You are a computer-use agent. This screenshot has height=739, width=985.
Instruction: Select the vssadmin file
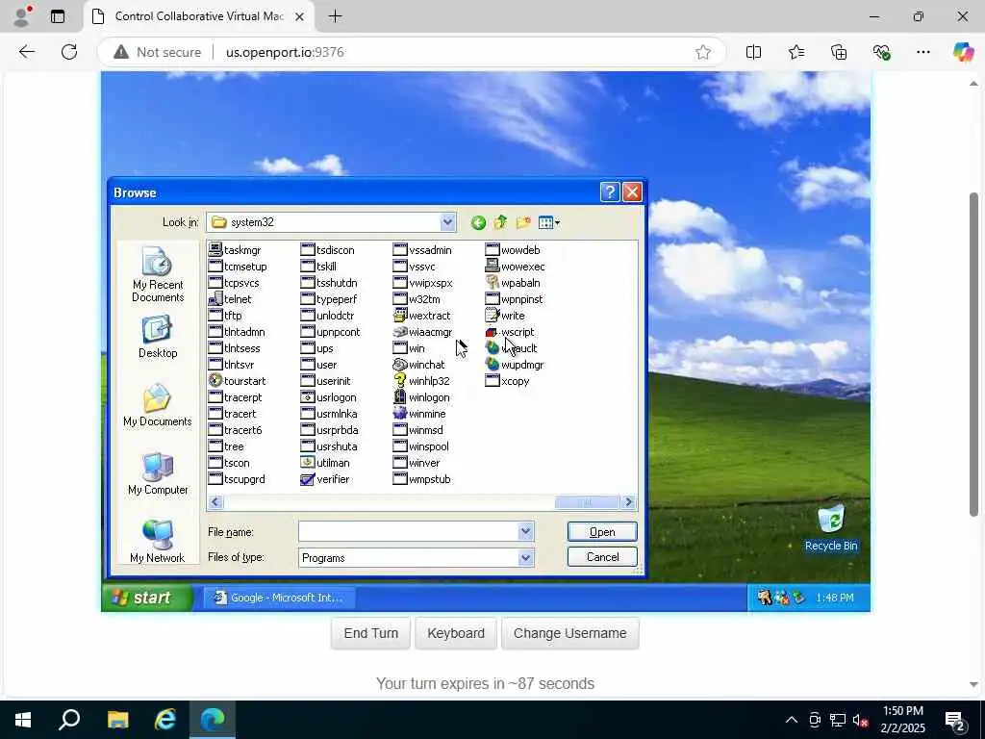pyautogui.click(x=423, y=250)
